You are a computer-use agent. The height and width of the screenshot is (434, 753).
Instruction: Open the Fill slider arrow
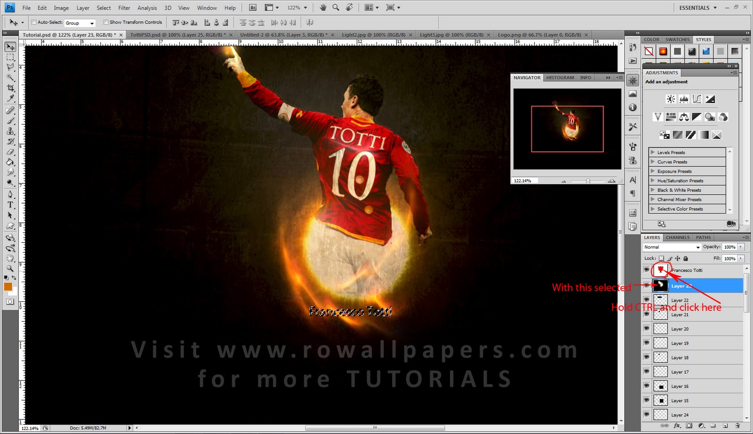click(741, 258)
